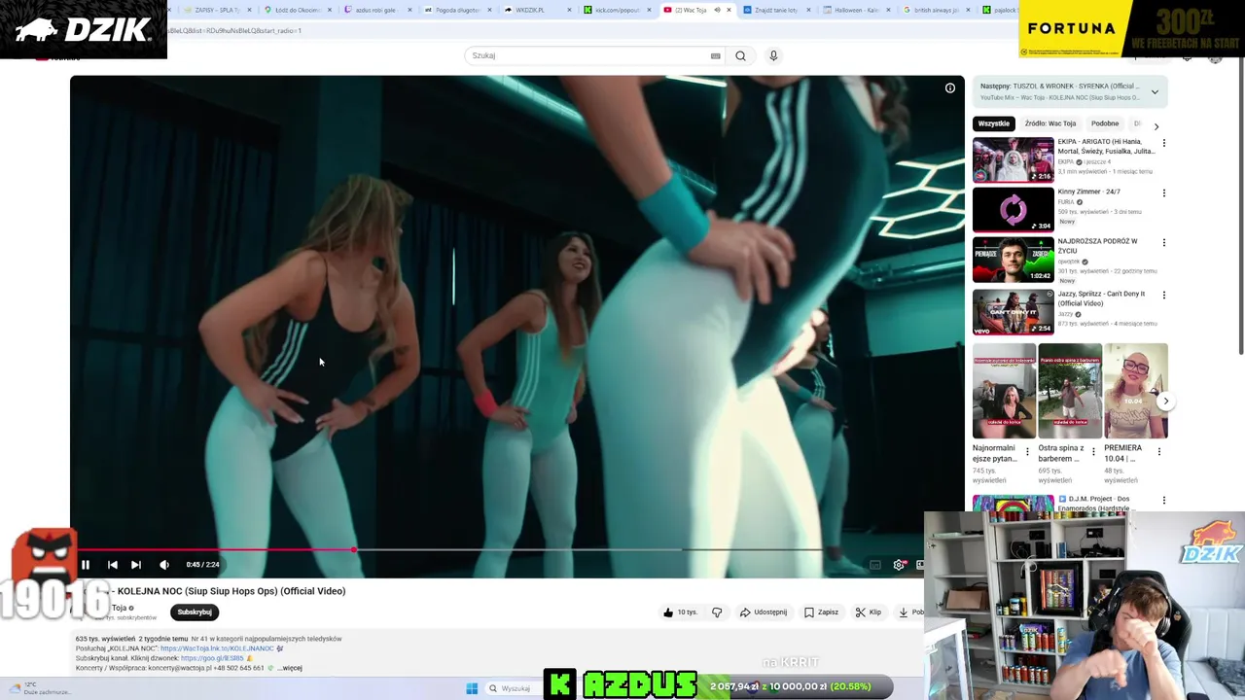Click the Udostępnij share button
Screen dimensions: 1245x700
pos(764,612)
